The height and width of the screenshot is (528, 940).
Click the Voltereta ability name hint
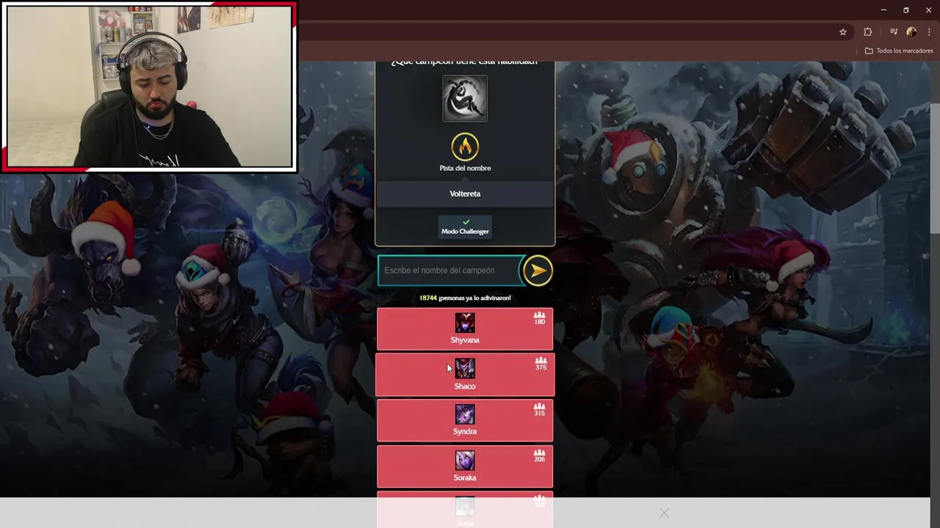465,194
